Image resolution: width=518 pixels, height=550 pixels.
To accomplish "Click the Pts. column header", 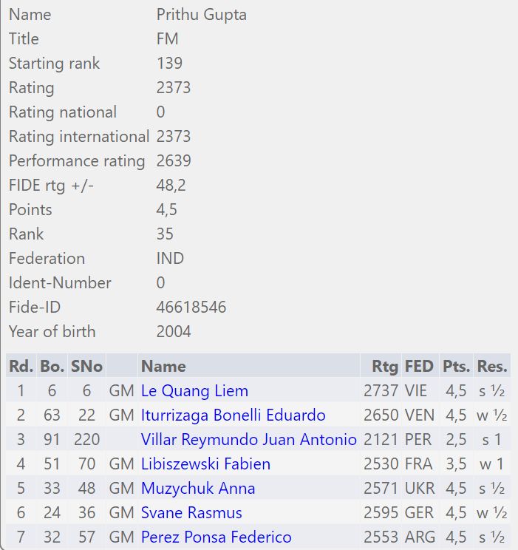I will (x=456, y=366).
